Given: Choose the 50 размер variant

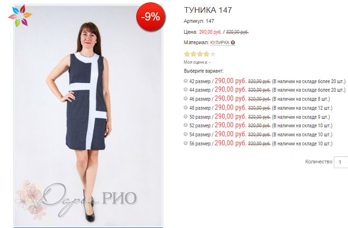Looking at the screenshot, I should pos(186,116).
